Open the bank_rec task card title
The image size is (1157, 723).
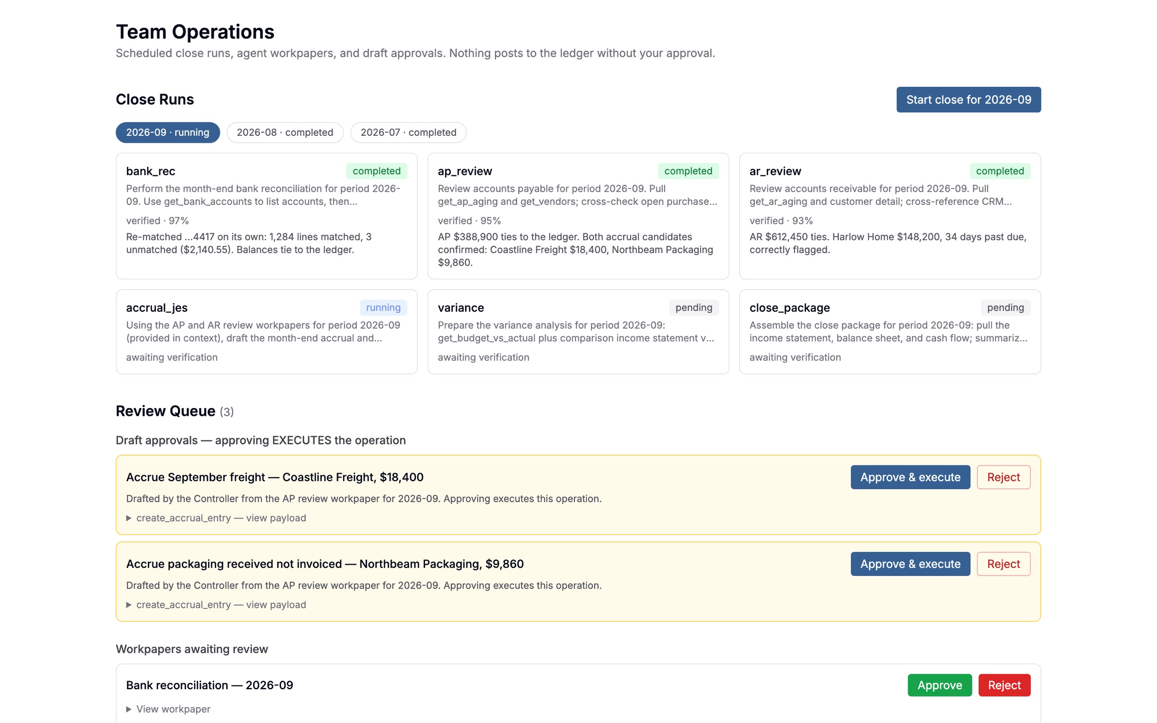(x=150, y=171)
